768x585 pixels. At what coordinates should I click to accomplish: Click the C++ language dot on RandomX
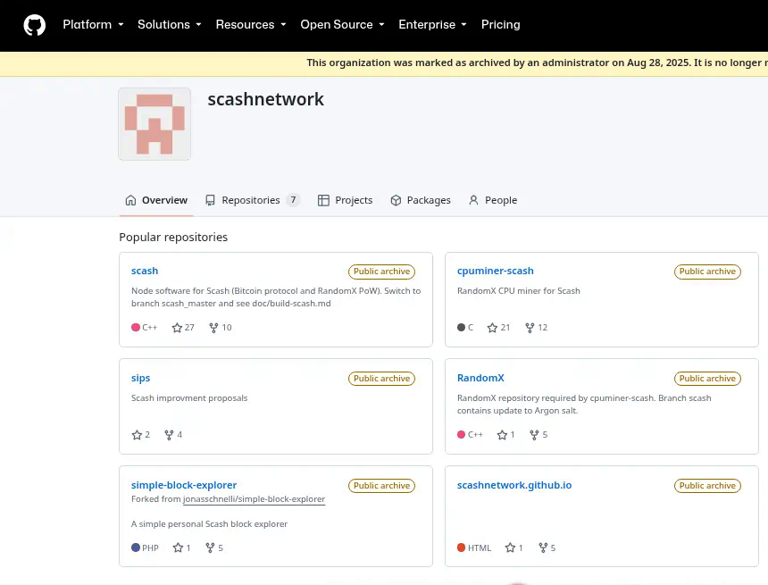pyautogui.click(x=461, y=434)
